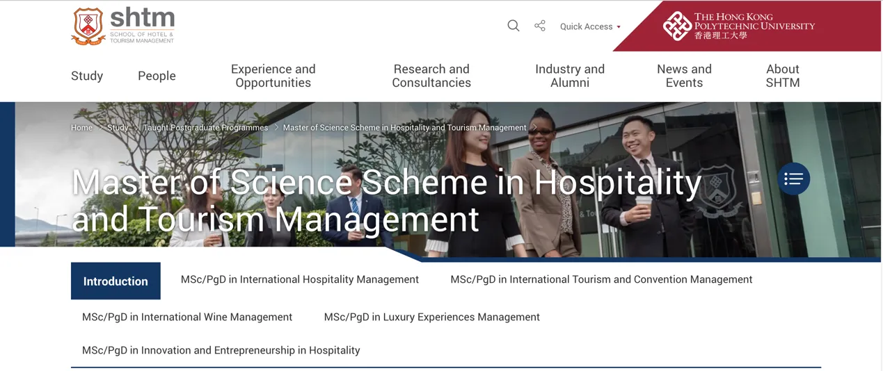883x371 pixels.
Task: Switch to MSc/PgD in International Hospitality Management tab
Action: (x=300, y=279)
